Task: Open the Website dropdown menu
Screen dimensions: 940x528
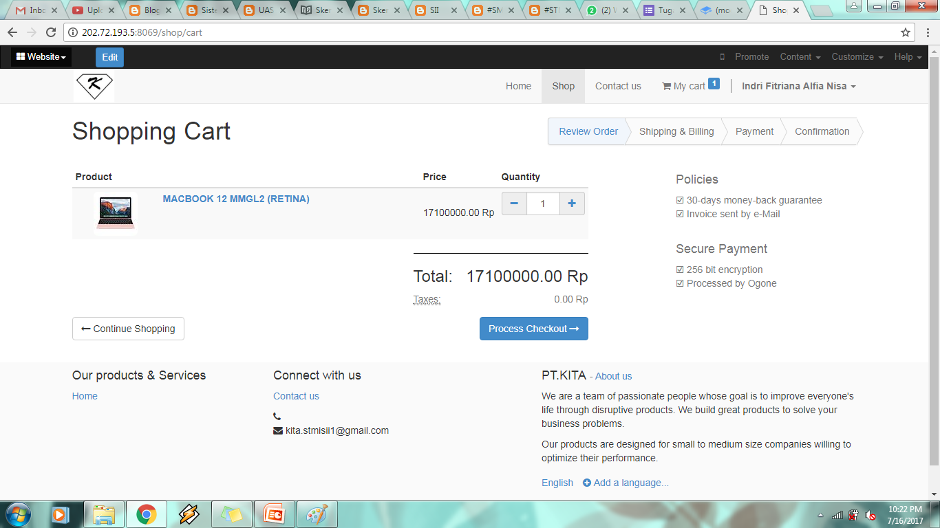Action: [41, 57]
